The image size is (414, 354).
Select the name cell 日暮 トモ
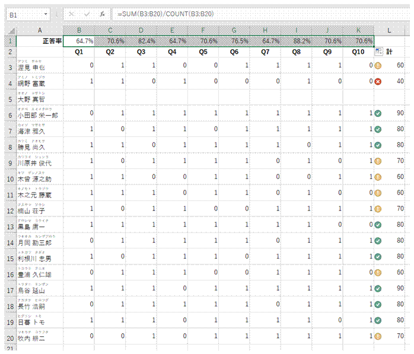[40, 320]
